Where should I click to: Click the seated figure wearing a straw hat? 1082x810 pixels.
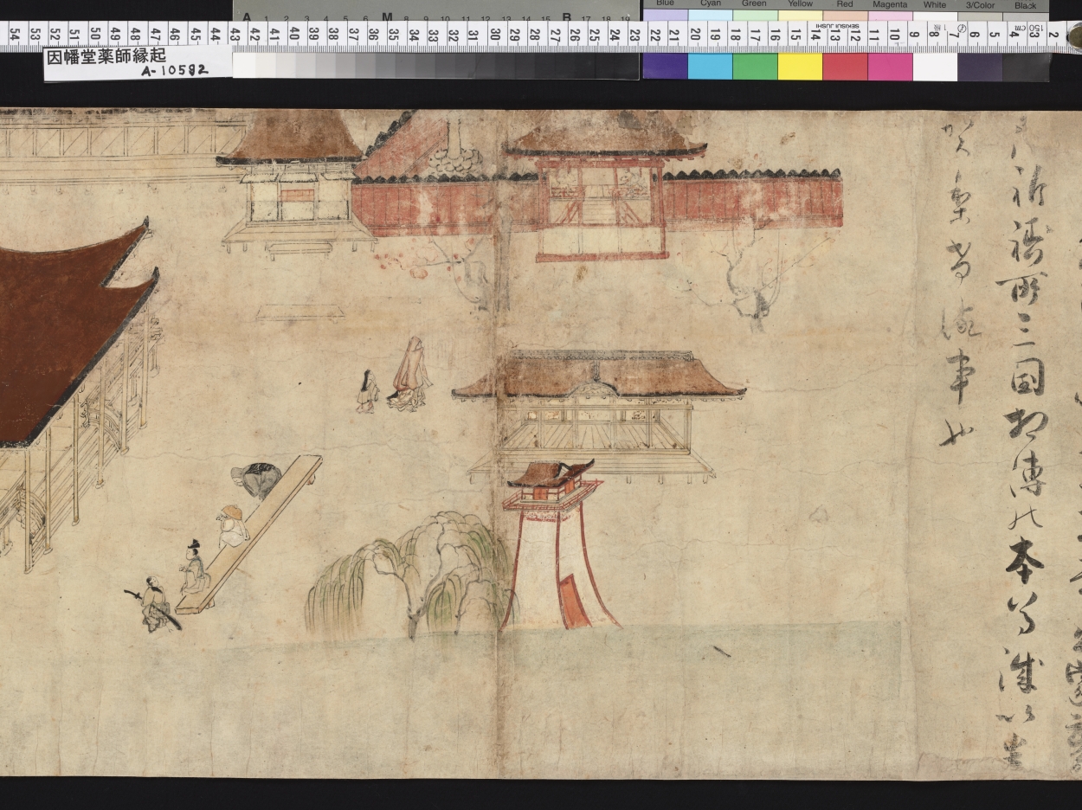[x=232, y=525]
